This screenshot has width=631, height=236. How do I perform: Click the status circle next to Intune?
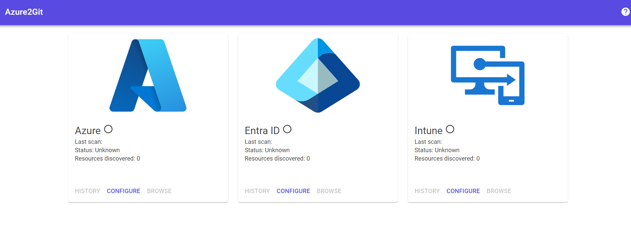tap(450, 129)
